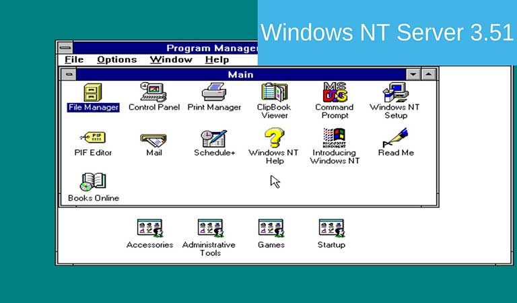Select the Mail slot icon
Screen dimensions: 517x303
click(153, 140)
